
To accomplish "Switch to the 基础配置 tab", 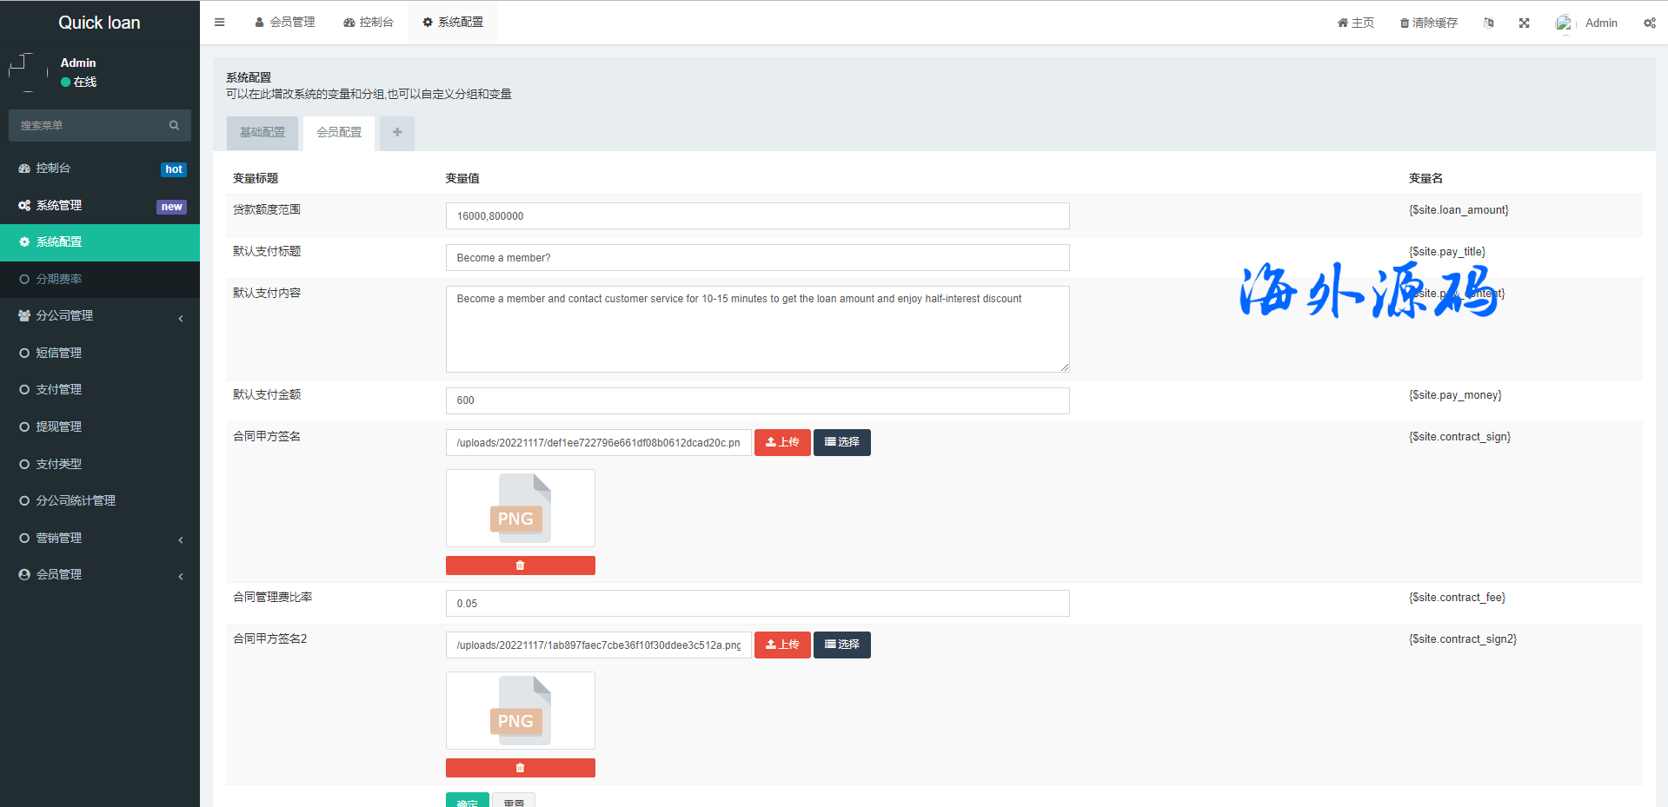I will click(x=262, y=133).
